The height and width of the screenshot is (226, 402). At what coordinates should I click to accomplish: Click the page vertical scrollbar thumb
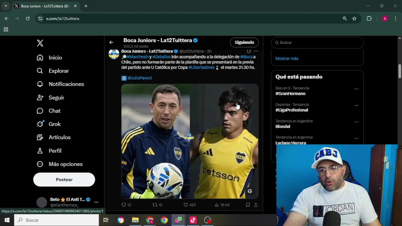400,71
